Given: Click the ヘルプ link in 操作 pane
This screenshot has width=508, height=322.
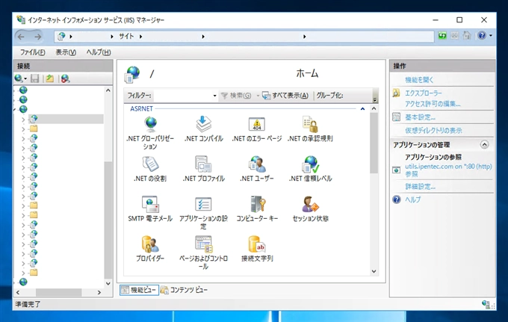Looking at the screenshot, I should (412, 199).
